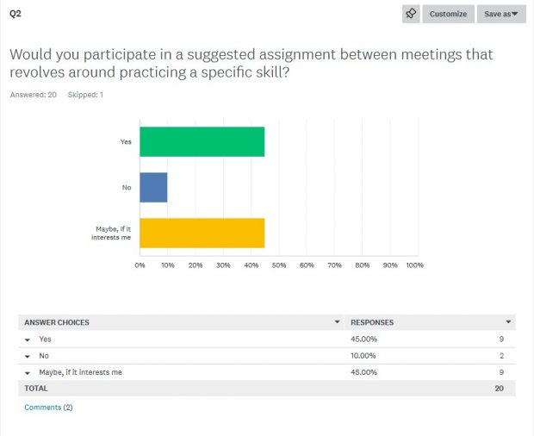This screenshot has width=534, height=436.
Task: Expand the Answer Choices sort arrow
Action: [x=337, y=322]
